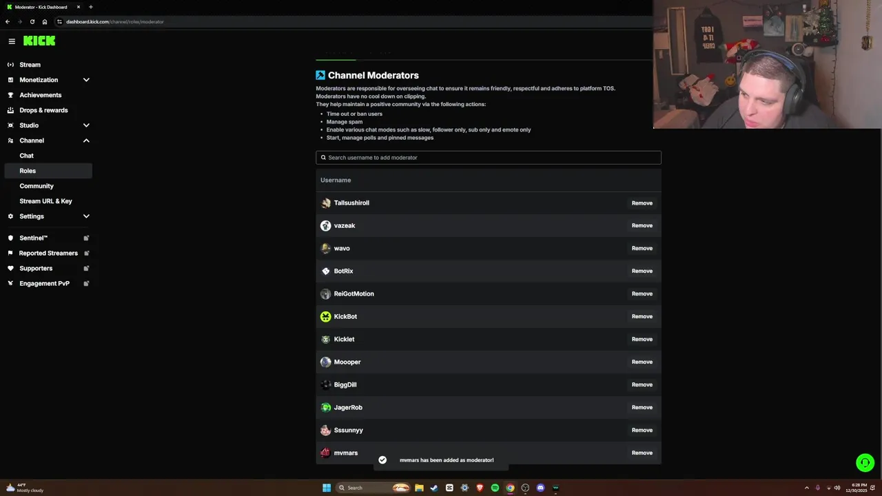The image size is (882, 496).
Task: Remove vazeak as moderator
Action: pyautogui.click(x=642, y=226)
